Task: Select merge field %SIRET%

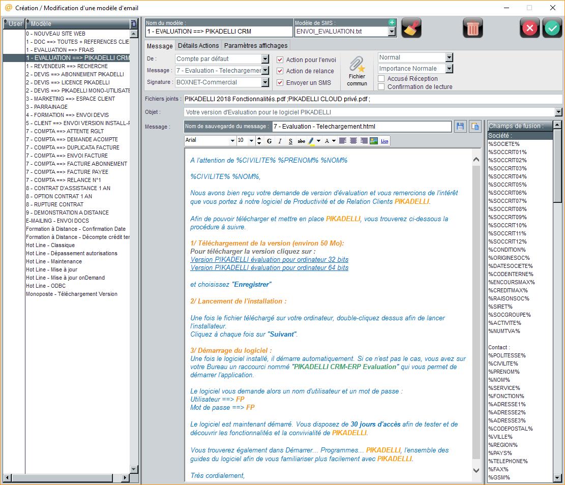Action: (520, 307)
